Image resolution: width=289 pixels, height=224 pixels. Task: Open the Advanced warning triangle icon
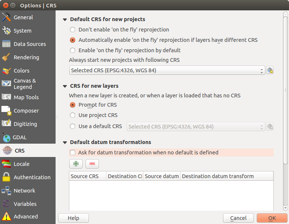click(x=6, y=217)
